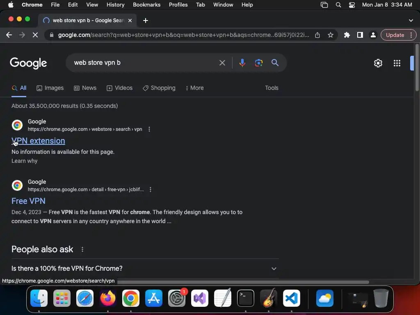The image size is (420, 315).
Task: Open GarageBand from the Dock
Action: (x=269, y=298)
